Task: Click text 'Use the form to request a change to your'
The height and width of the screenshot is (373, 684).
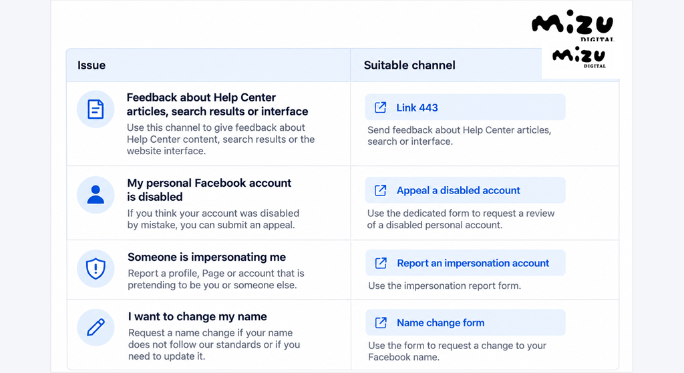Action: [457, 346]
